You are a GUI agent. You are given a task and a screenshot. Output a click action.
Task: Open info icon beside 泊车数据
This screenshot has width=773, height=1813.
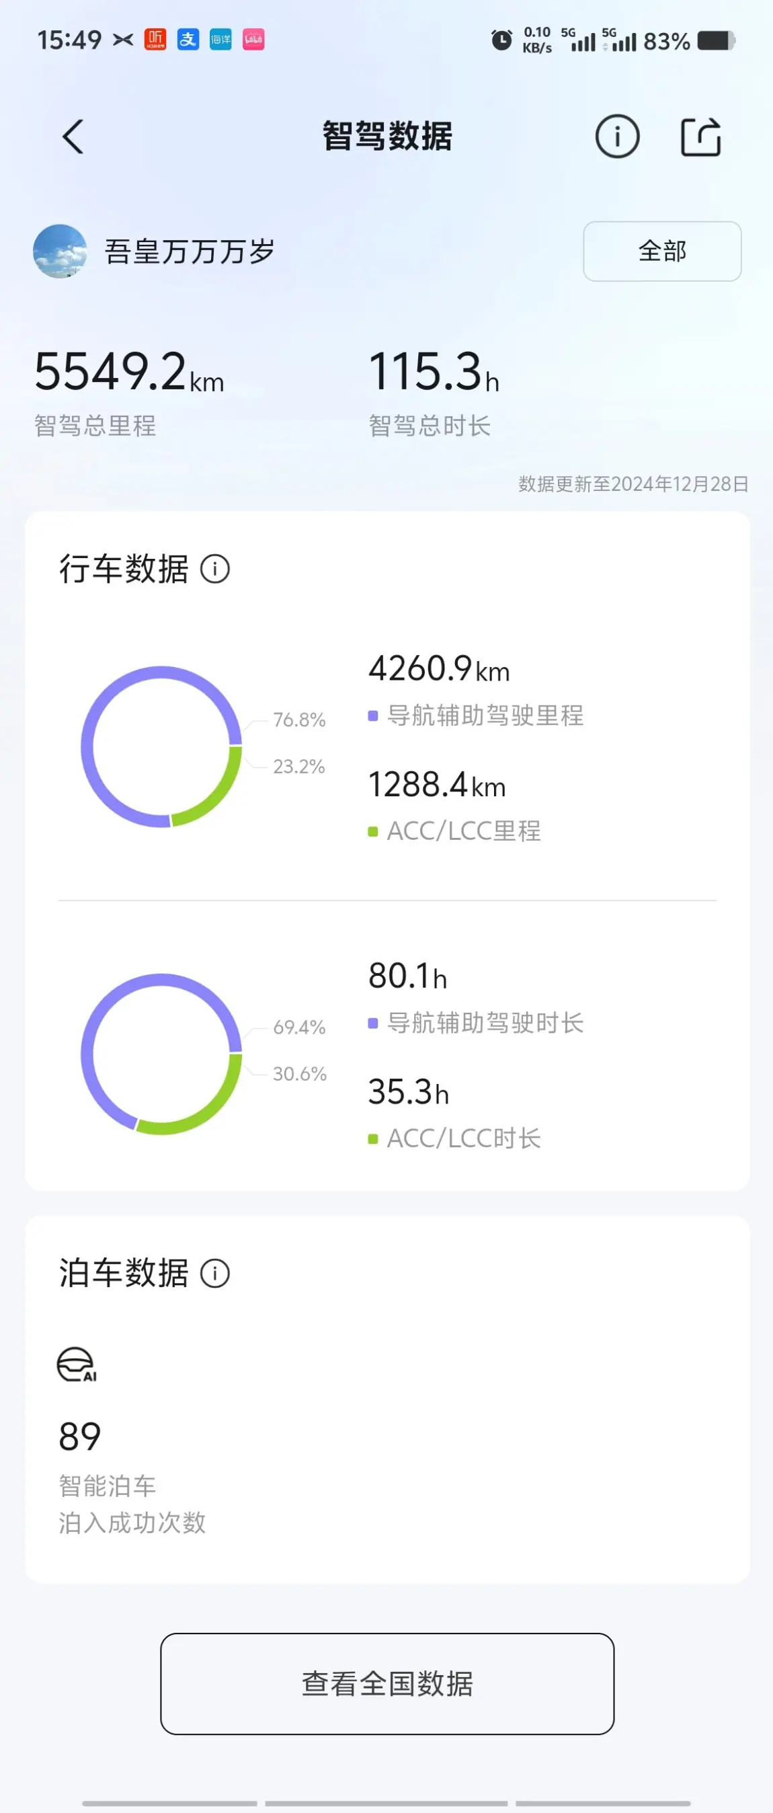point(215,1272)
